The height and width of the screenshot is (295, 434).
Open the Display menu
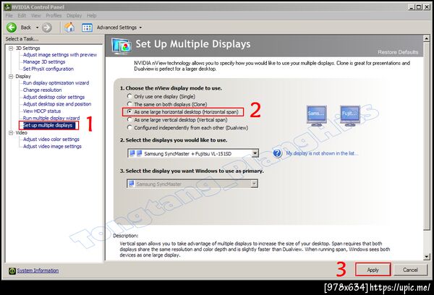click(x=75, y=15)
